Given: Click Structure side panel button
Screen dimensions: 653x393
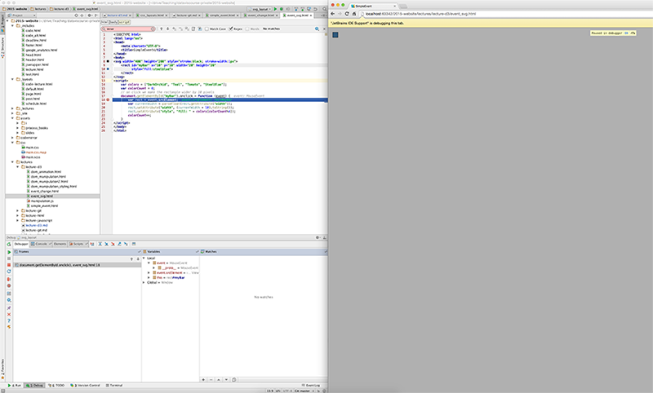Looking at the screenshot, I should tap(2, 47).
